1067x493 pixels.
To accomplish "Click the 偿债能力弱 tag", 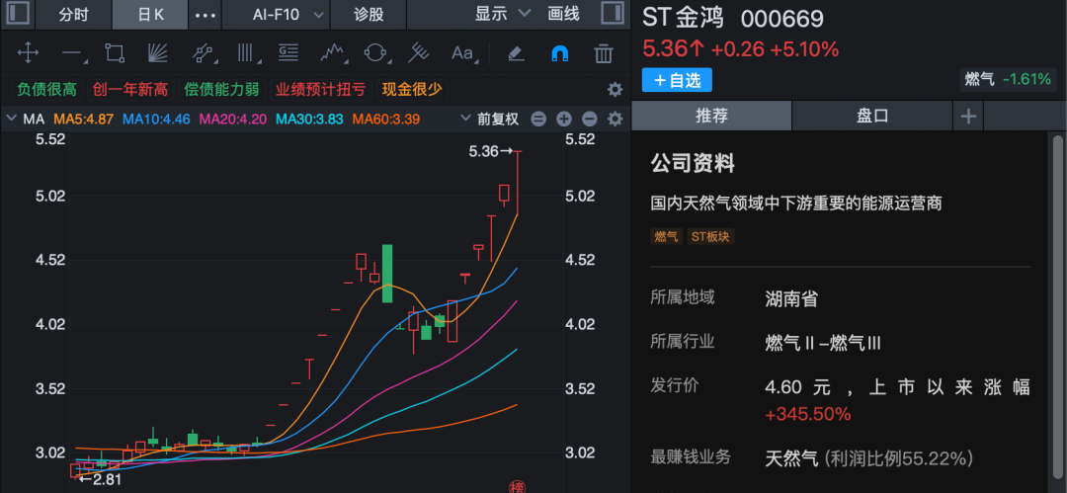I will coord(222,89).
